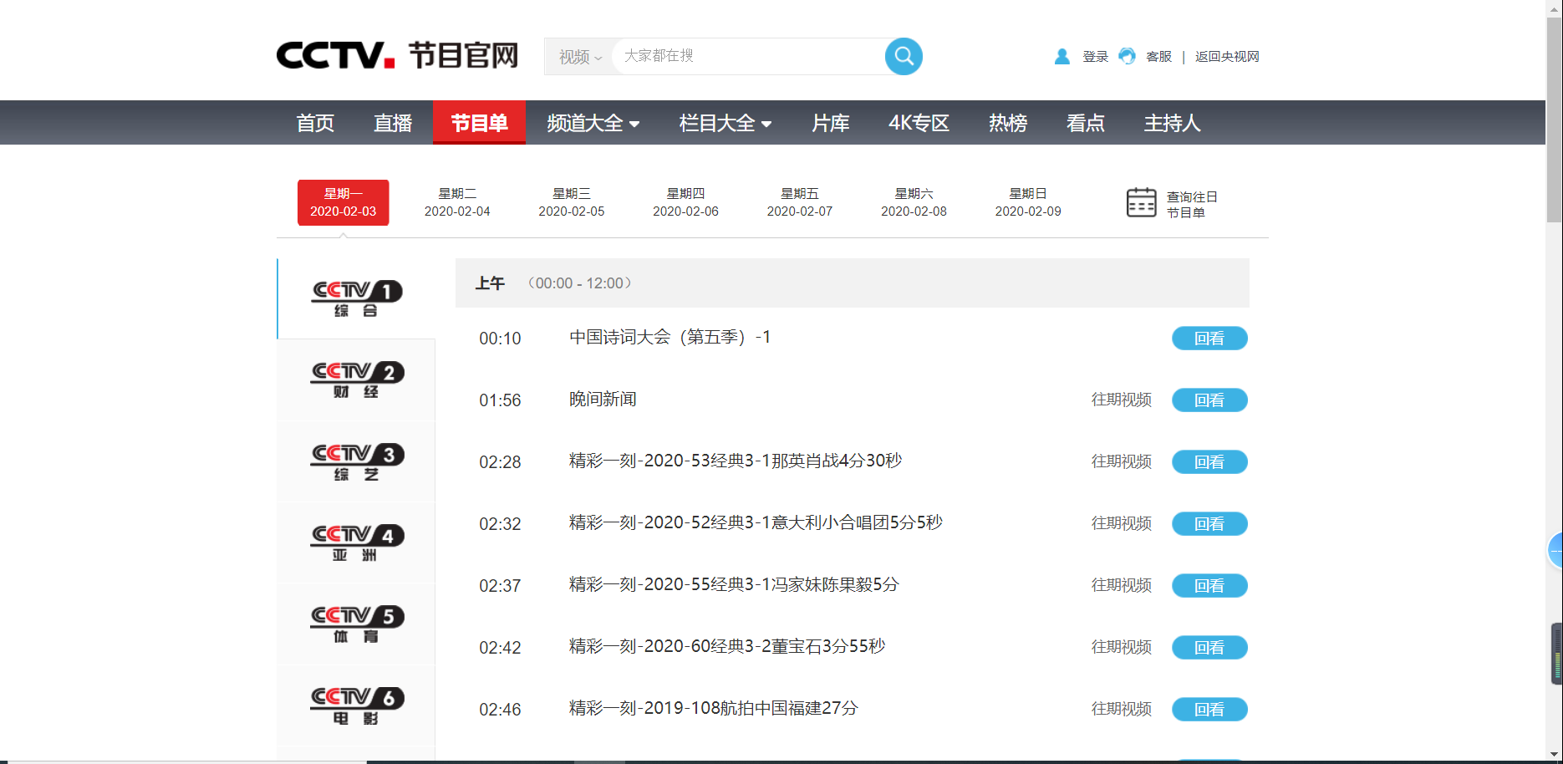The image size is (1563, 764).
Task: Click 回看 for 航拍中国福建 at 02:46
Action: tap(1209, 710)
